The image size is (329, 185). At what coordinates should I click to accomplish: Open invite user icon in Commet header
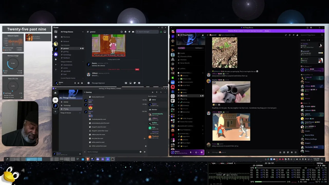pyautogui.click(x=152, y=92)
